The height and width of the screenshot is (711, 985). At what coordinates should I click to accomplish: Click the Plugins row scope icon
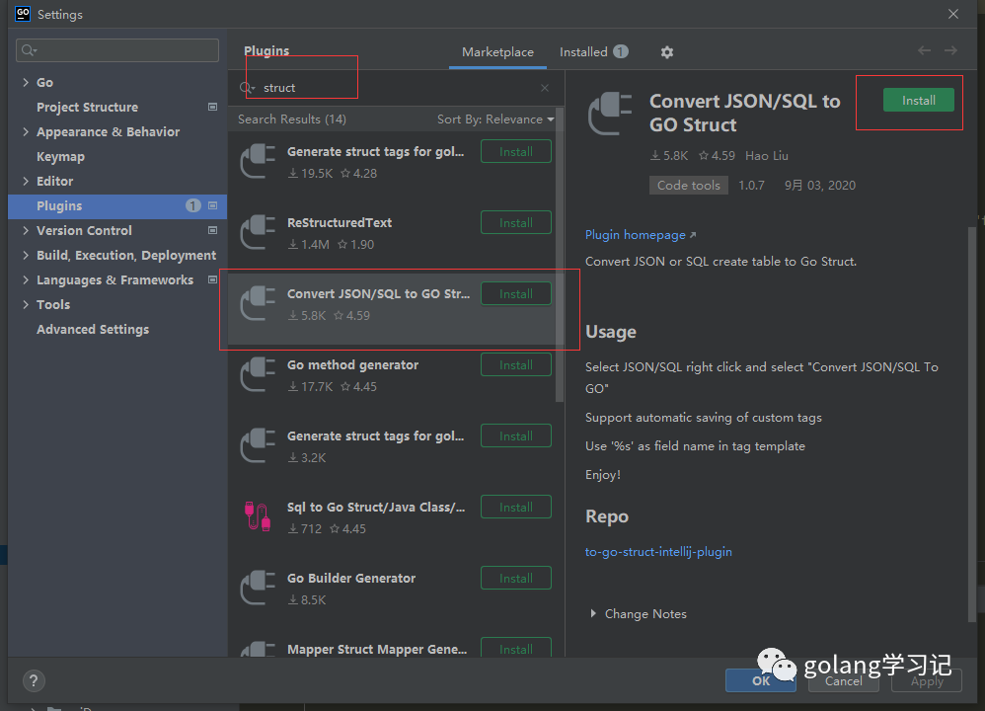point(212,205)
